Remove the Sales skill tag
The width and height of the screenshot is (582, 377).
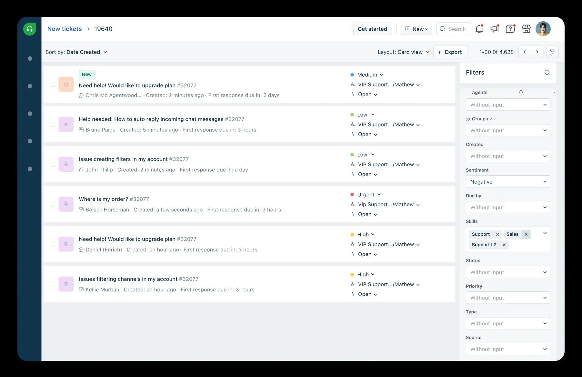pos(526,234)
